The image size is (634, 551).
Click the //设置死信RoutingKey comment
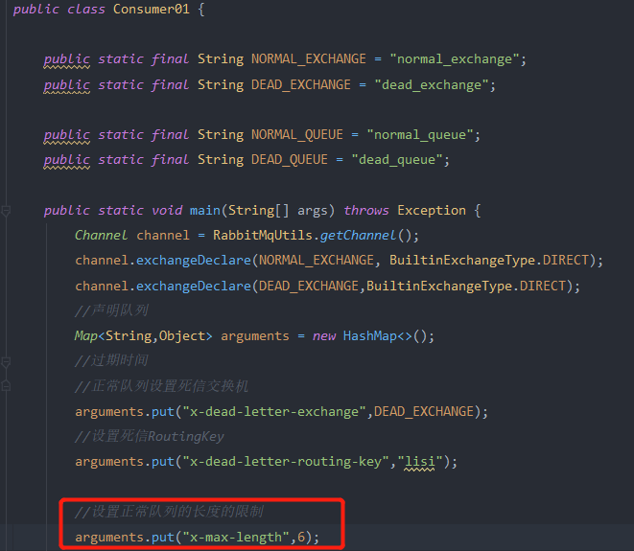150,436
